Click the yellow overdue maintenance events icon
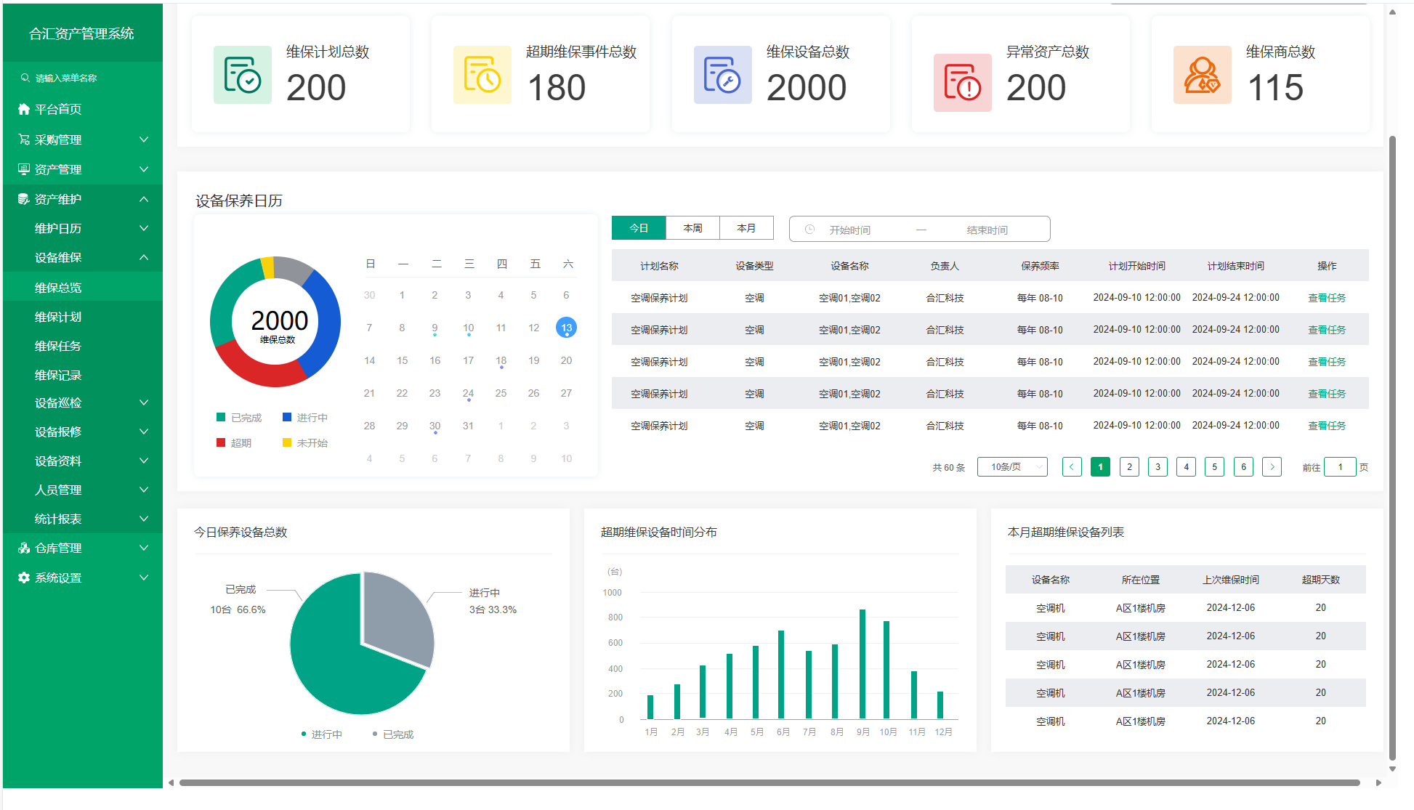Viewport: 1414px width, 810px height. click(x=482, y=75)
